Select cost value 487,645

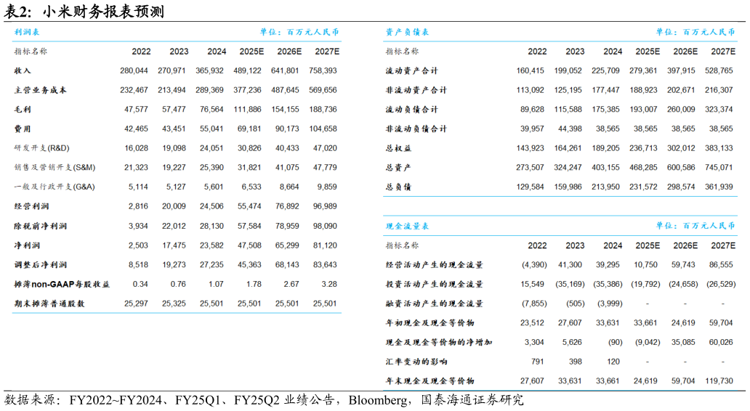[x=285, y=90]
